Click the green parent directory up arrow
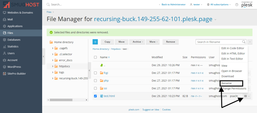 coord(102,65)
